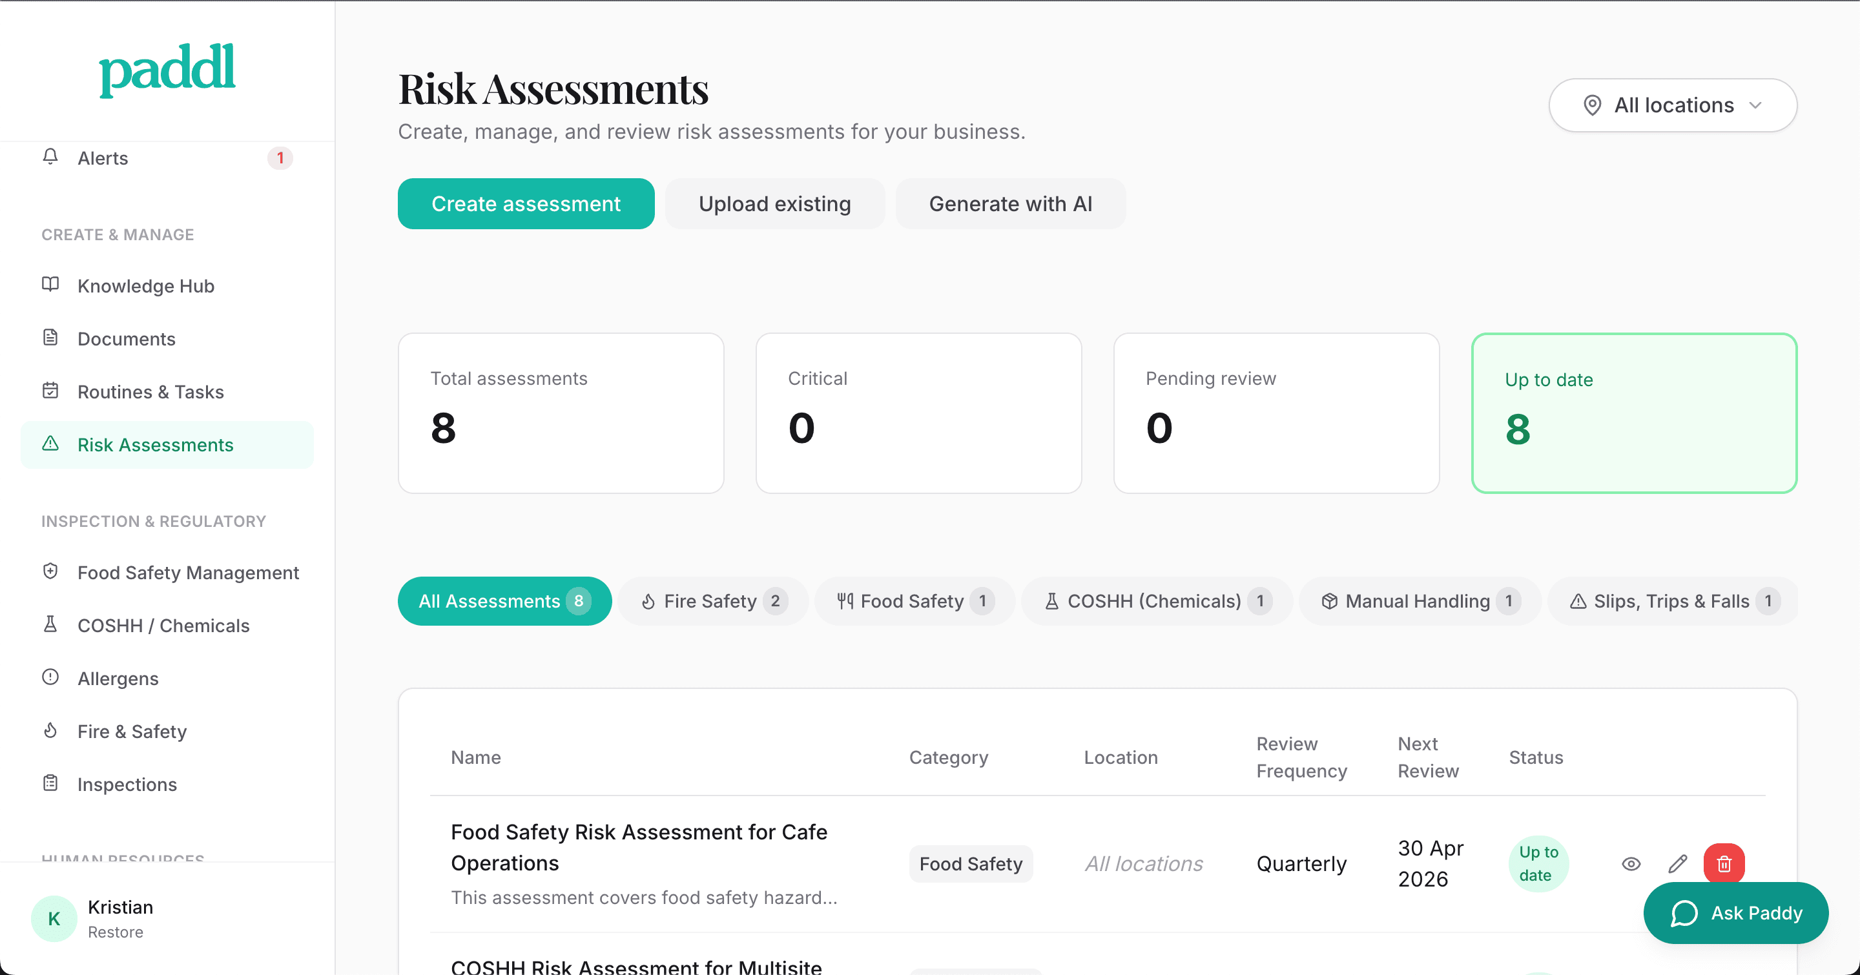Filter by Slips, Trips & Falls
1860x975 pixels.
pos(1671,600)
